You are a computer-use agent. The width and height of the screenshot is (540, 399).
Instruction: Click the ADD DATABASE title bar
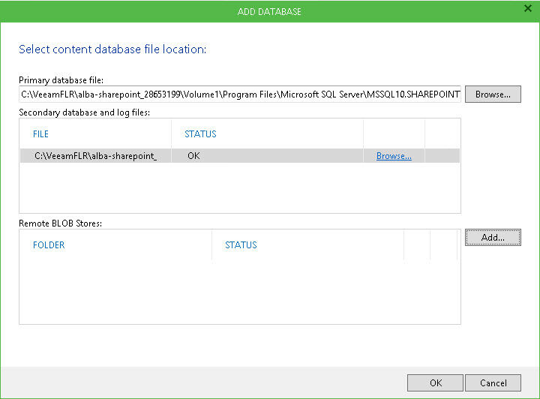pos(269,11)
